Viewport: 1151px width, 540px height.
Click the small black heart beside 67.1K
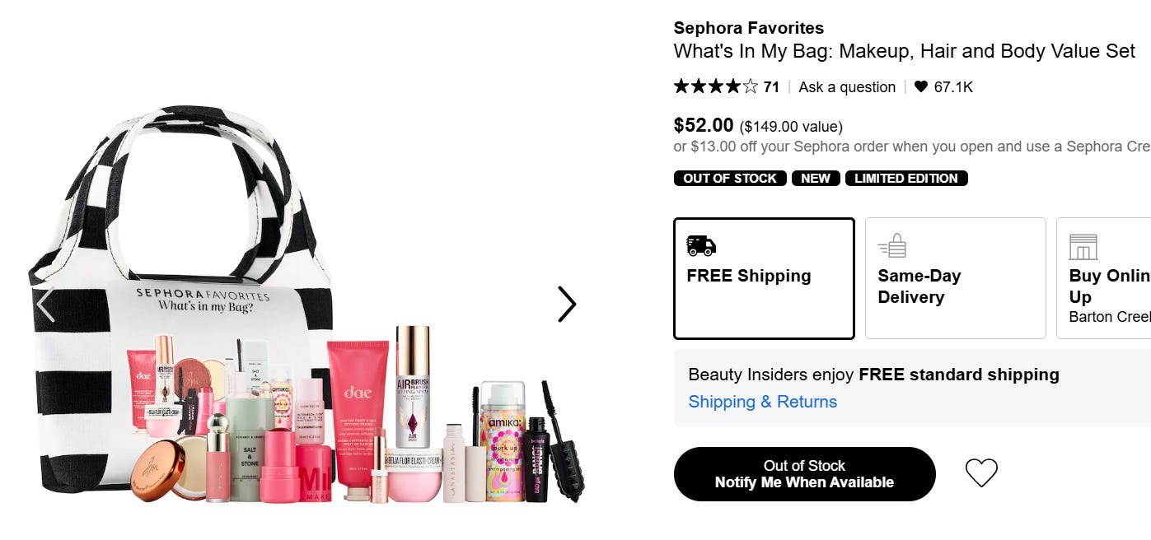point(920,86)
